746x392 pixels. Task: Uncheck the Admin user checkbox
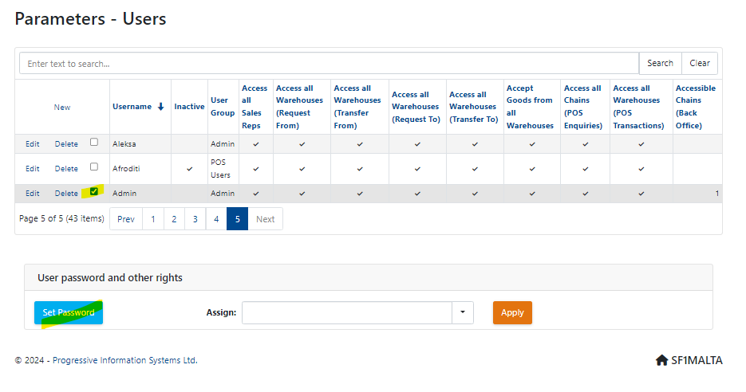click(x=94, y=191)
